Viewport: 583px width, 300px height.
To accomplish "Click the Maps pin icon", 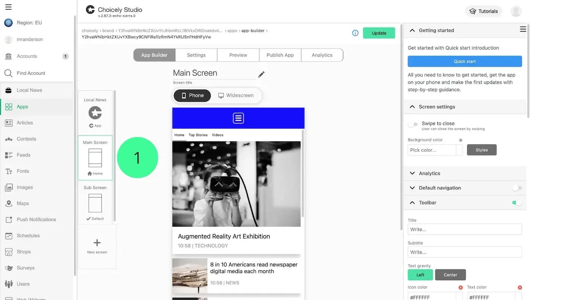I will [x=8, y=204].
